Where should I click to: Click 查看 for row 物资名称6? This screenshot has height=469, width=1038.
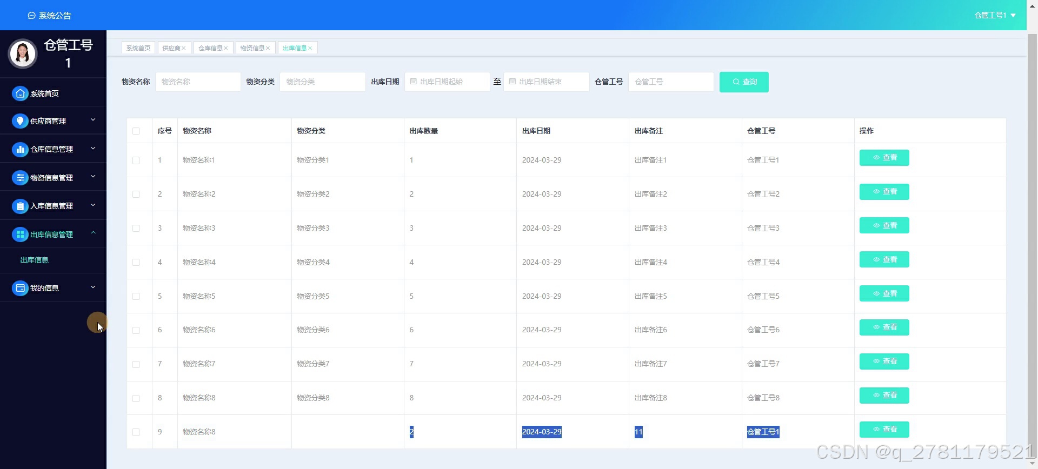884,327
